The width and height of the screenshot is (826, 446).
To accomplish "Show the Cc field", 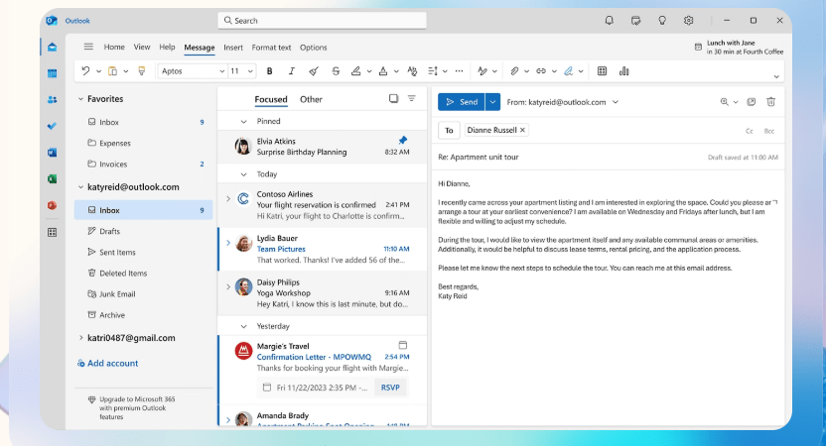I will click(x=750, y=131).
